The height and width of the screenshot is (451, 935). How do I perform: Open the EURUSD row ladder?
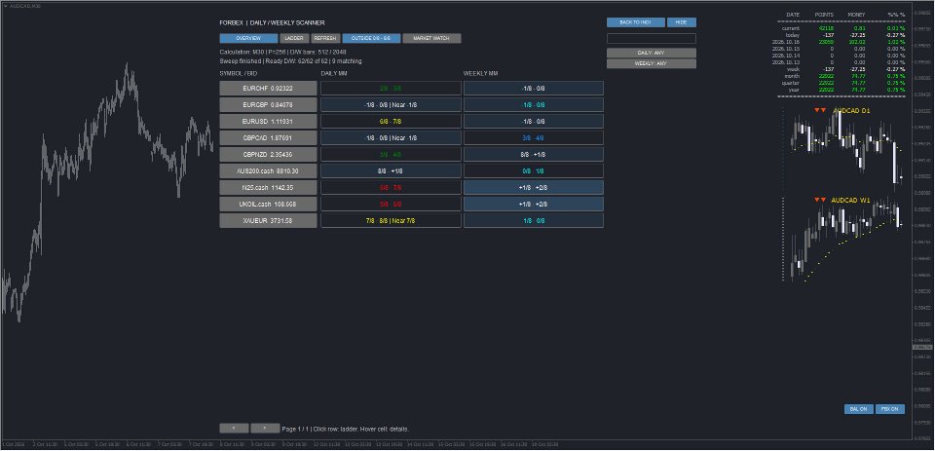[x=268, y=121]
